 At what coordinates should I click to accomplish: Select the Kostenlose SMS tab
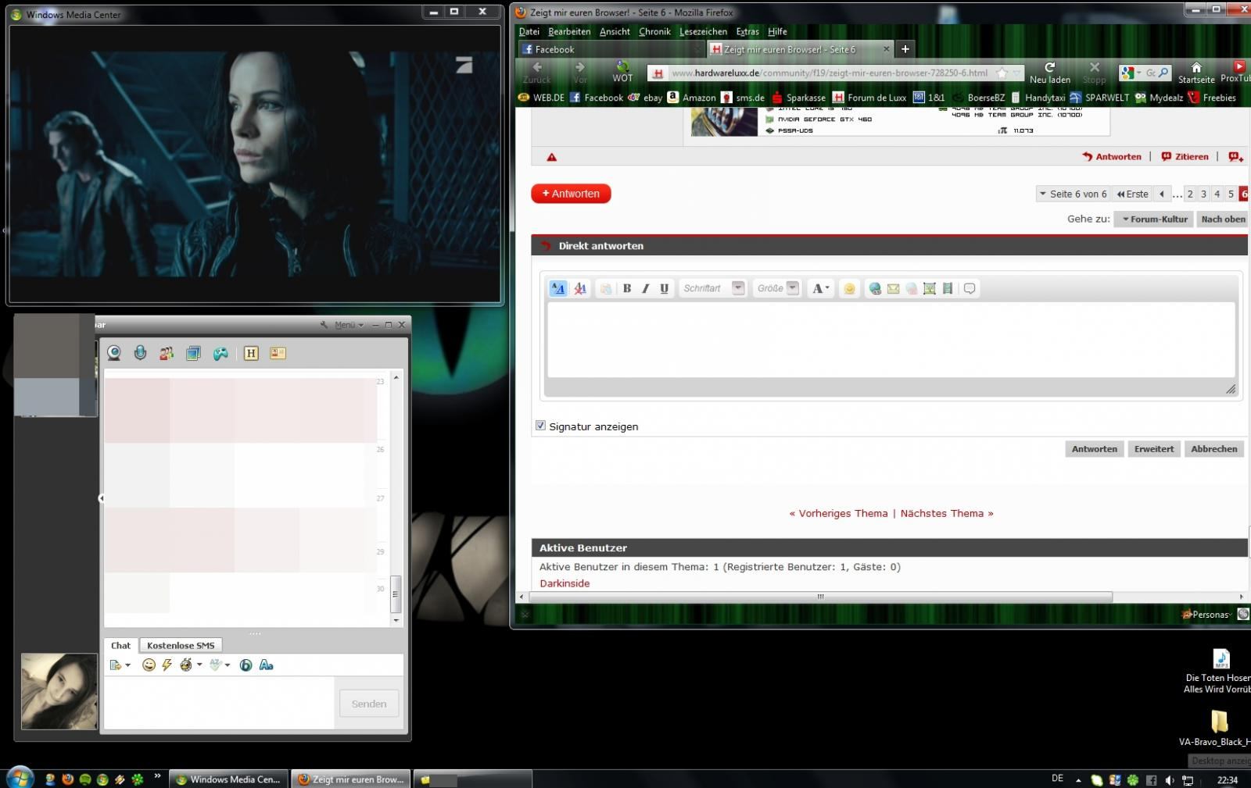tap(181, 645)
